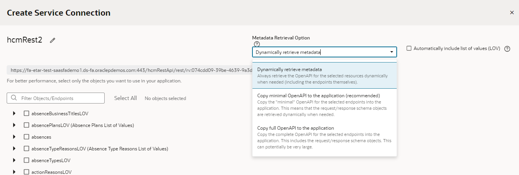This screenshot has height=175, width=519.
Task: Check the absences checkbox
Action: [27, 137]
